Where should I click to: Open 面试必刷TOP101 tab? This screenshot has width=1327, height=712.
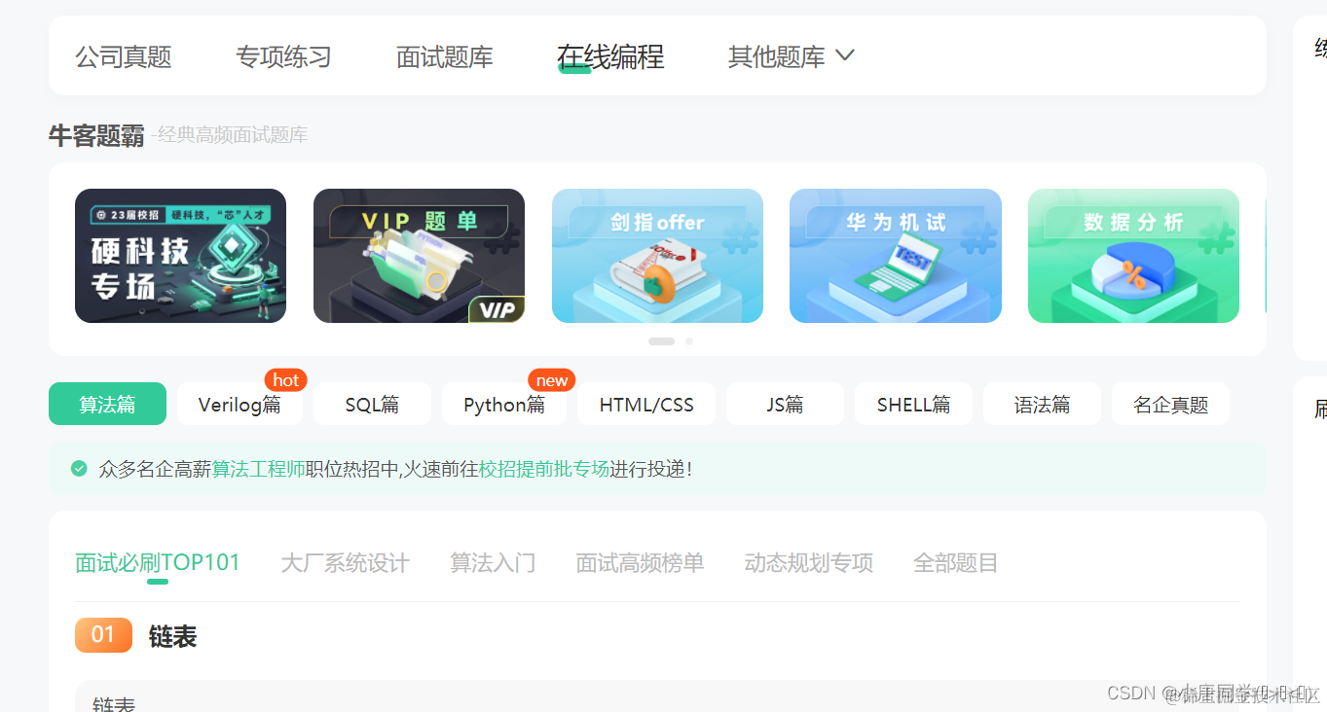point(158,562)
